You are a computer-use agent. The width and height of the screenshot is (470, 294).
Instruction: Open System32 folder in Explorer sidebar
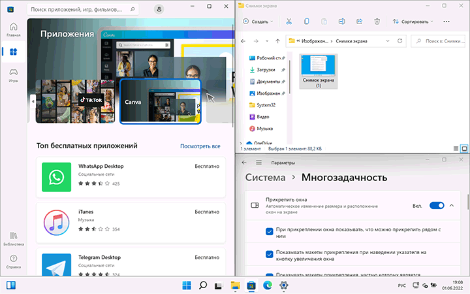262,105
